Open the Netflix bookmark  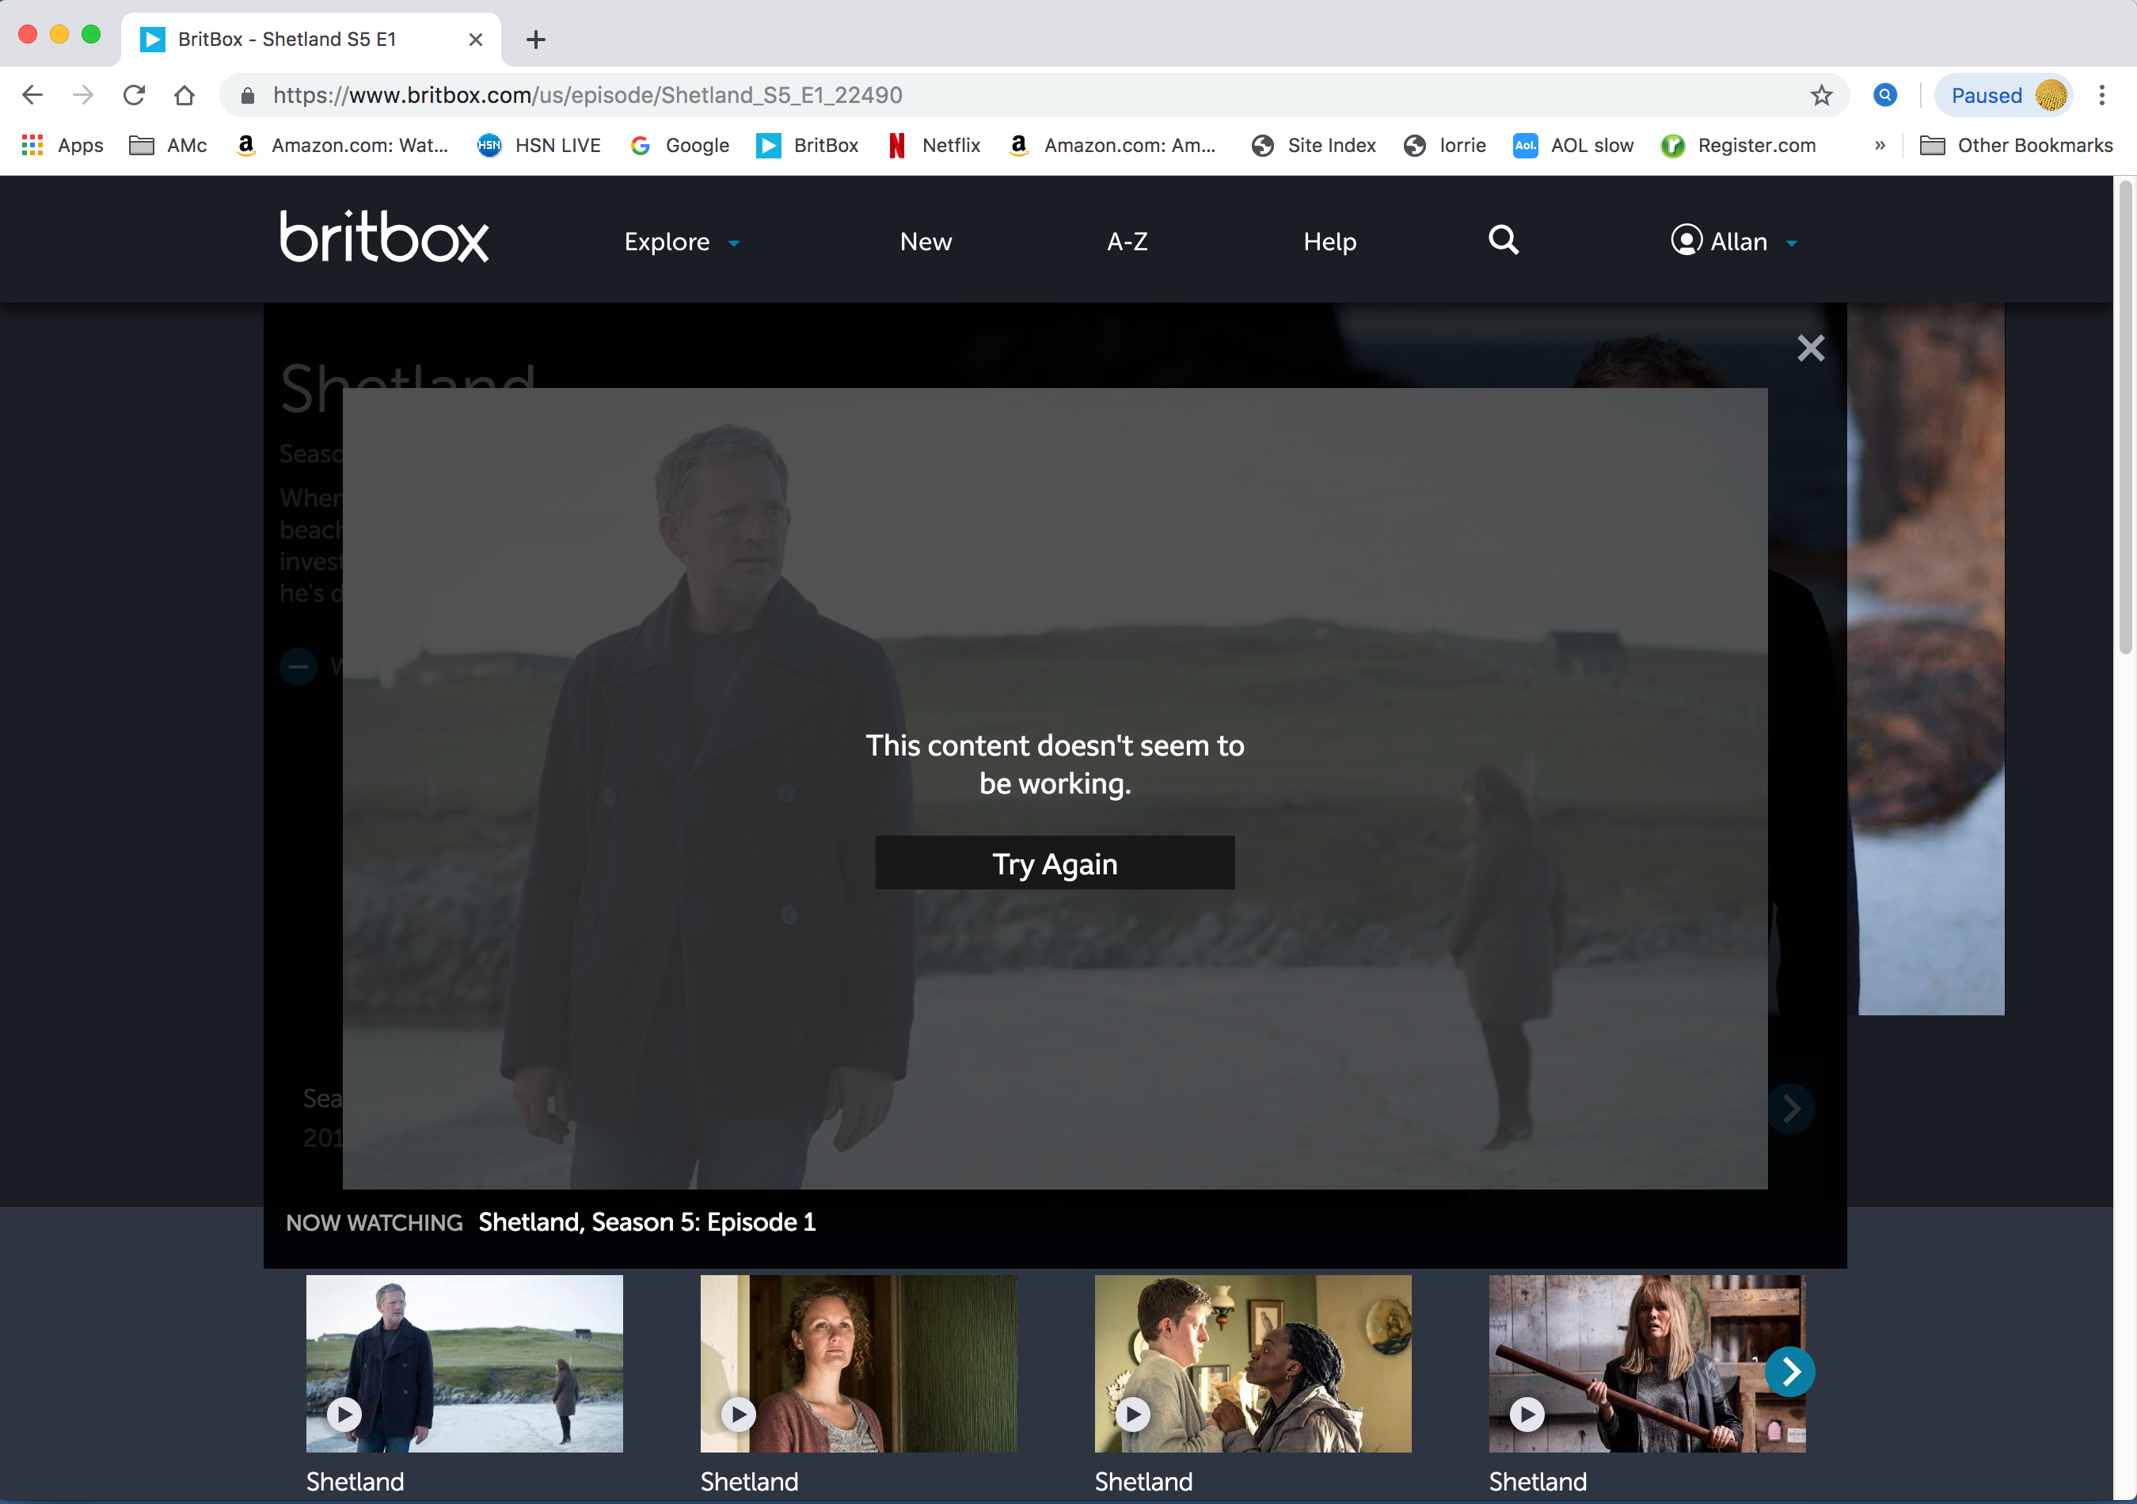click(x=934, y=145)
